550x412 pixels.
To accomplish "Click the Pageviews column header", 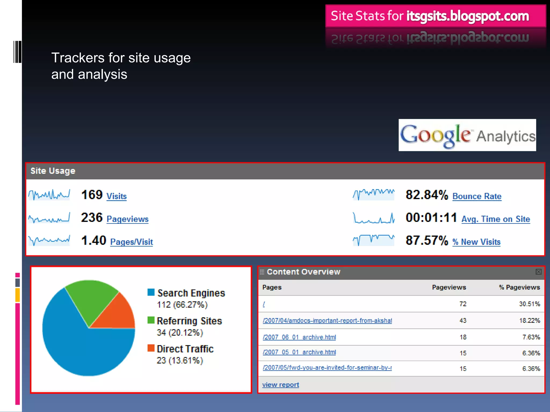I will [449, 287].
